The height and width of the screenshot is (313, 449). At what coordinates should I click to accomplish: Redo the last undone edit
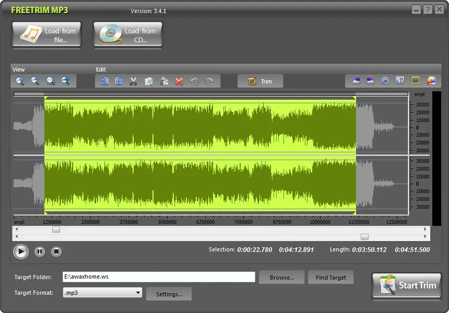click(209, 81)
